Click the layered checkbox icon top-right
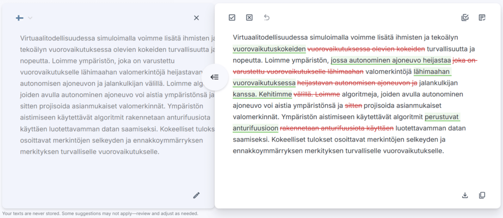 tap(465, 18)
